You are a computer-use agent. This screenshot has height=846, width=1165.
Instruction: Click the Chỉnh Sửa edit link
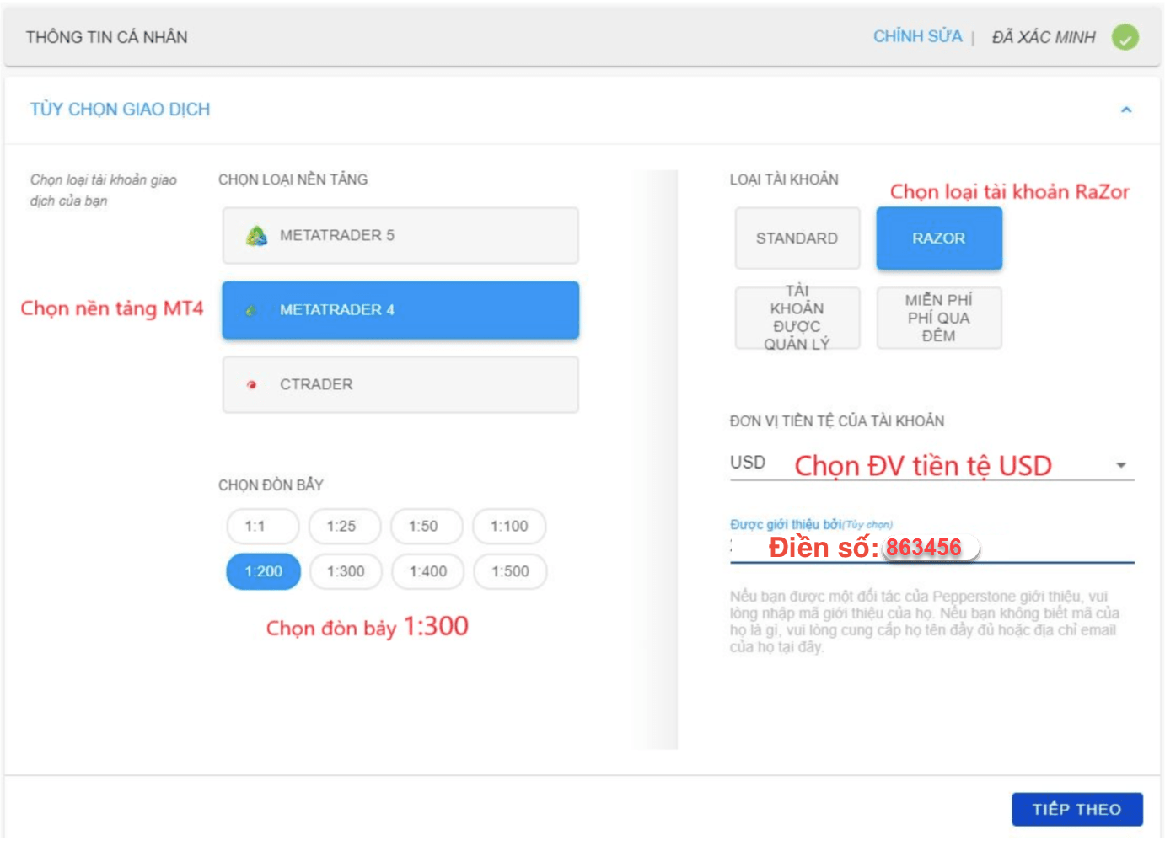[x=917, y=37]
